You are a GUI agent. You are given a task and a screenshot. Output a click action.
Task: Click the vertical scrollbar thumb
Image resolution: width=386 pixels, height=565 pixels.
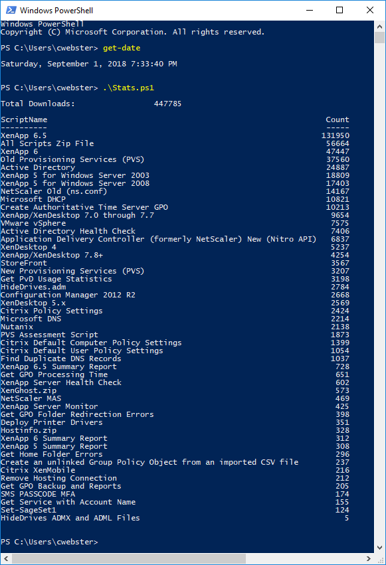point(379,37)
